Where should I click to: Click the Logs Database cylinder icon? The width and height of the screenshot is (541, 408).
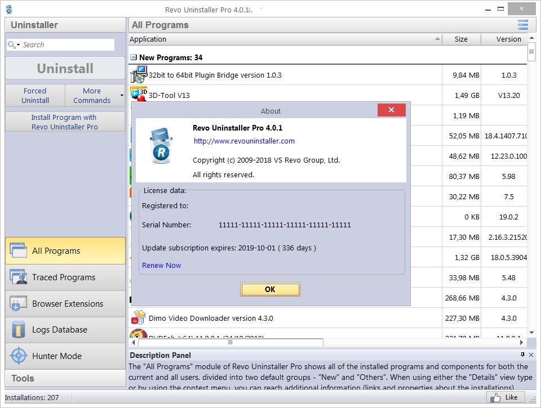pos(18,329)
